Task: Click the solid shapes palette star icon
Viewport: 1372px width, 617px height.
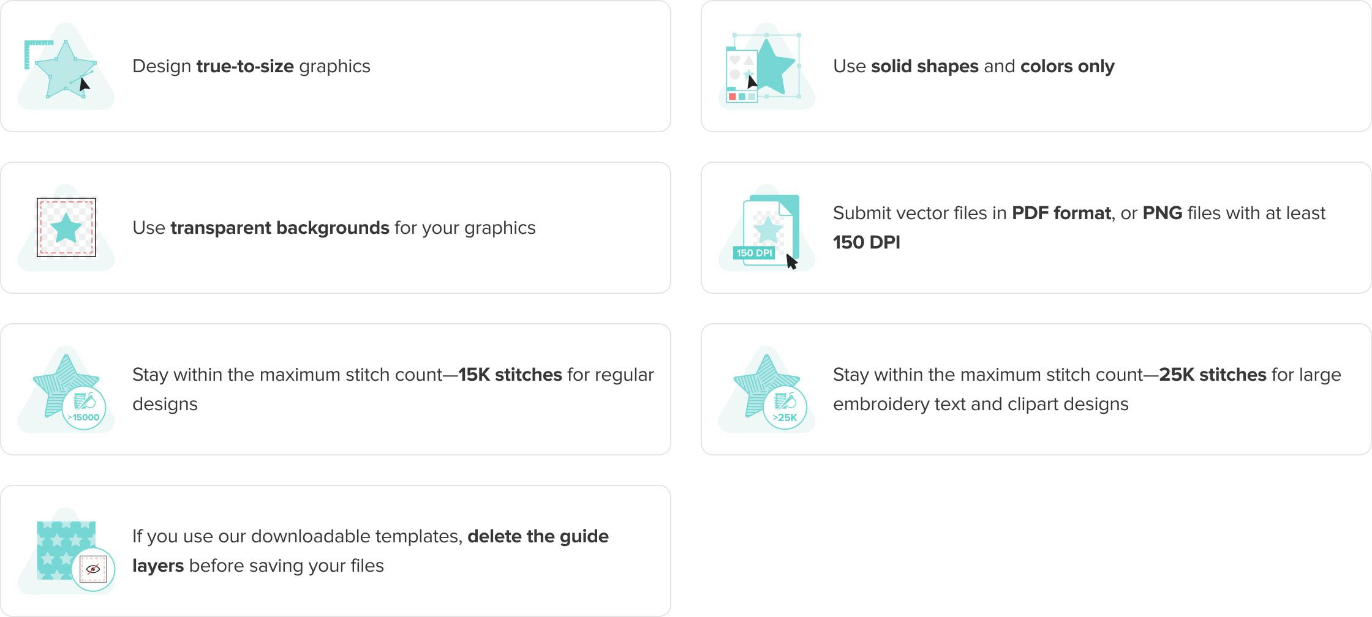Action: point(766,66)
